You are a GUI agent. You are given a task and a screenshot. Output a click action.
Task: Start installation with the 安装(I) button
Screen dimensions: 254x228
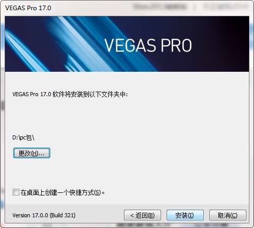coord(185,215)
